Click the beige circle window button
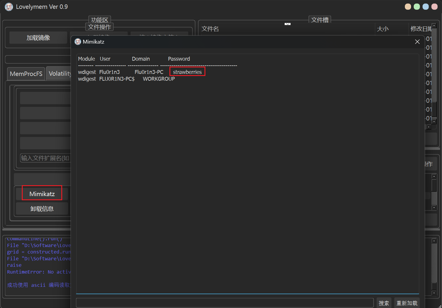The width and height of the screenshot is (442, 308). [408, 7]
